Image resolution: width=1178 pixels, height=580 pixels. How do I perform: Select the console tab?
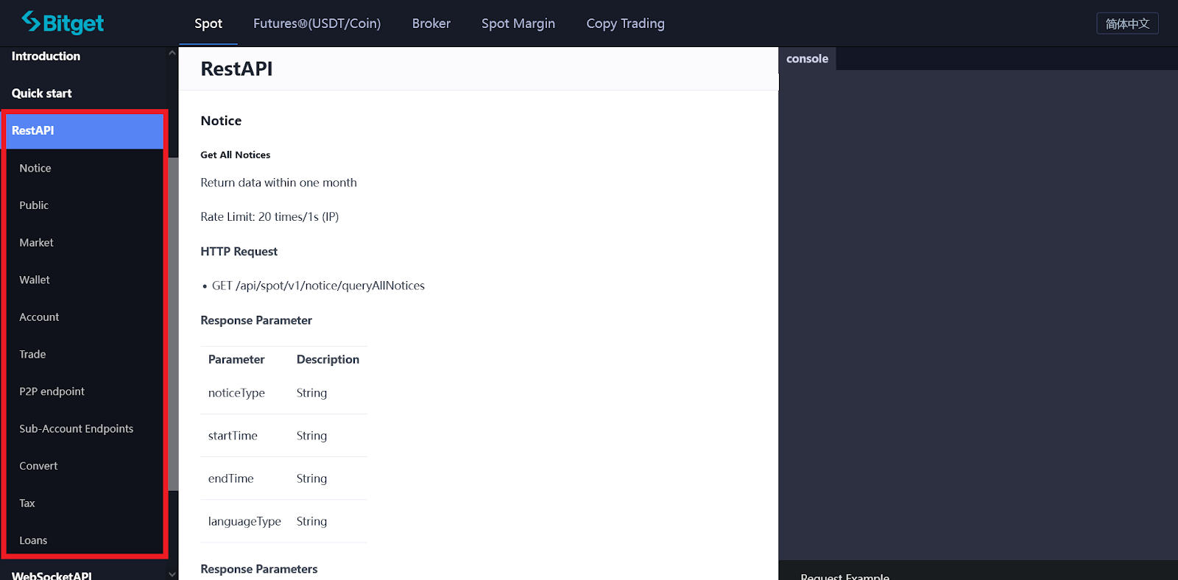pyautogui.click(x=807, y=59)
